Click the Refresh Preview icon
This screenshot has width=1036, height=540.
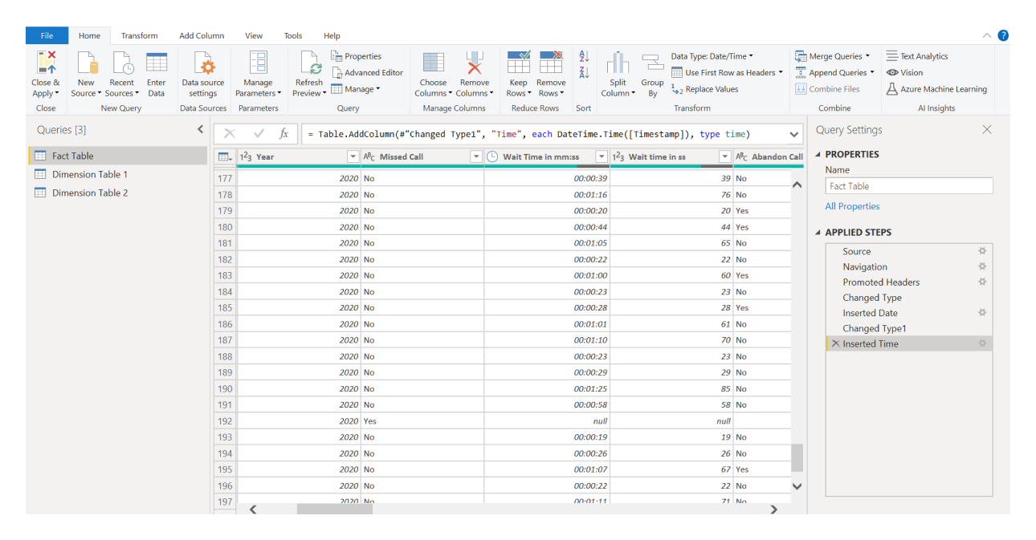(309, 63)
